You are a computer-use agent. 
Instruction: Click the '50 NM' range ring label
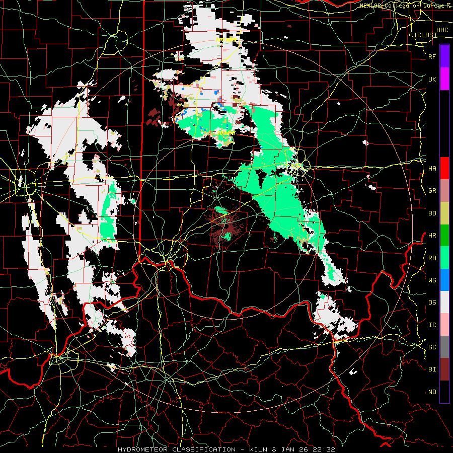pyautogui.click(x=226, y=133)
